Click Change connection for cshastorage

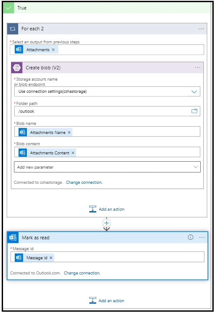(x=84, y=182)
